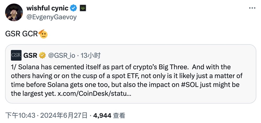Click the GSR logo avatar in quoted tweet

(16, 55)
